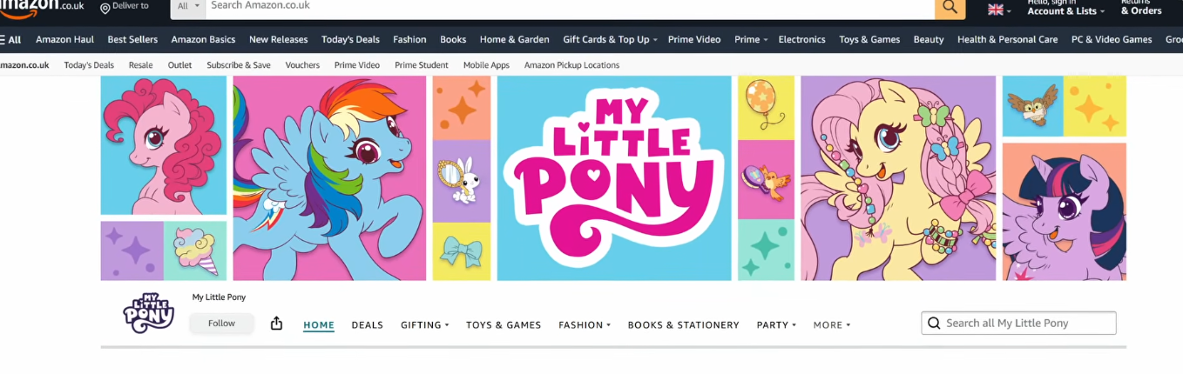The image size is (1183, 374).
Task: Open Best Sellers
Action: point(132,39)
